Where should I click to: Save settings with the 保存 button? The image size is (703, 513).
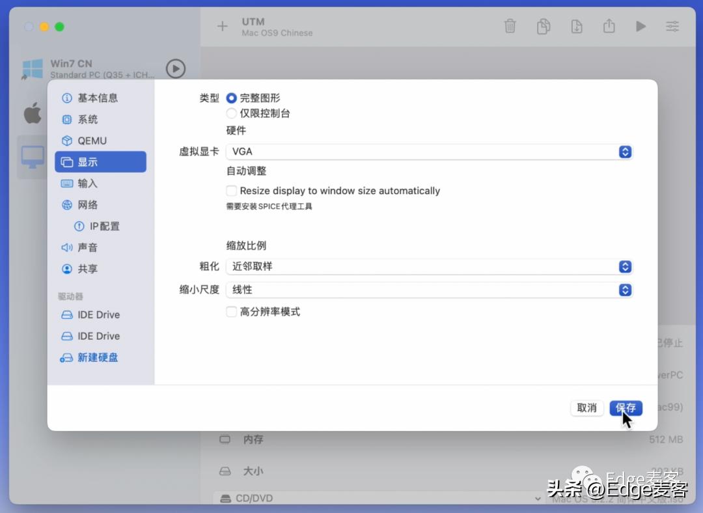[x=625, y=408]
